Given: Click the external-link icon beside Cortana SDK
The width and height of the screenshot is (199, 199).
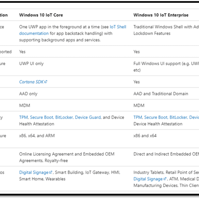Looking at the screenshot, I should (46, 82).
